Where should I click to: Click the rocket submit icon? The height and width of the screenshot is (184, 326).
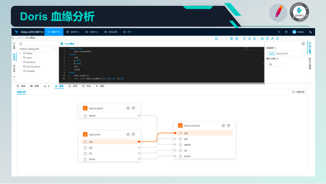254,38
